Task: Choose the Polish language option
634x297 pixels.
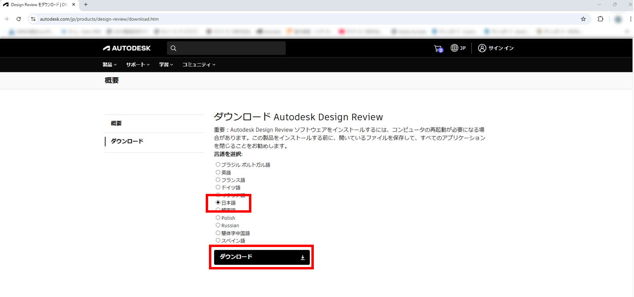Action: (x=218, y=218)
